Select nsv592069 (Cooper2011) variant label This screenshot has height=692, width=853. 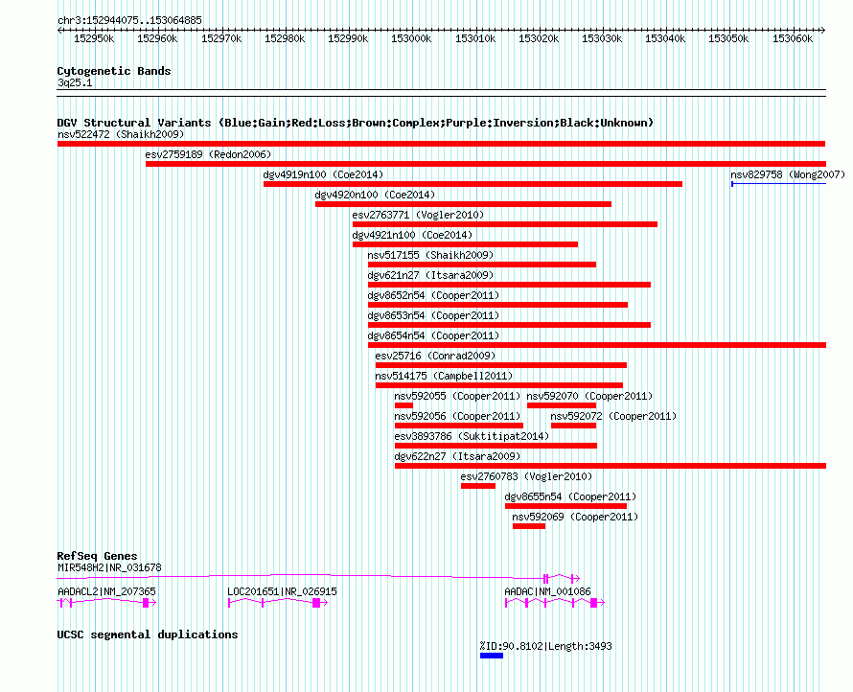pos(576,517)
